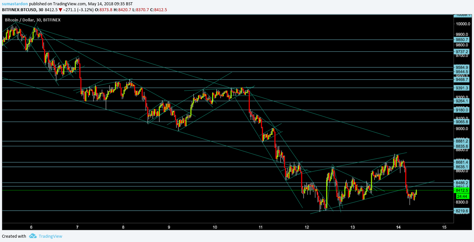The height and width of the screenshot is (242, 474).
Task: Open the TradingView link in footer
Action: click(50, 236)
